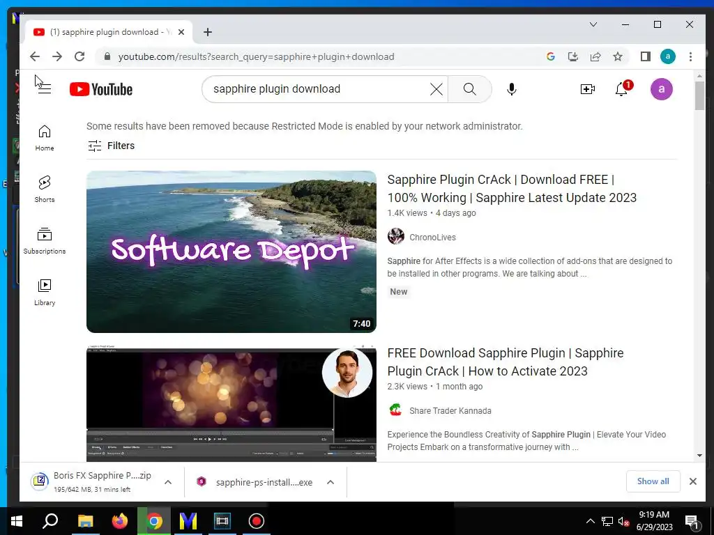
Task: Open Library in the sidebar
Action: pyautogui.click(x=45, y=293)
